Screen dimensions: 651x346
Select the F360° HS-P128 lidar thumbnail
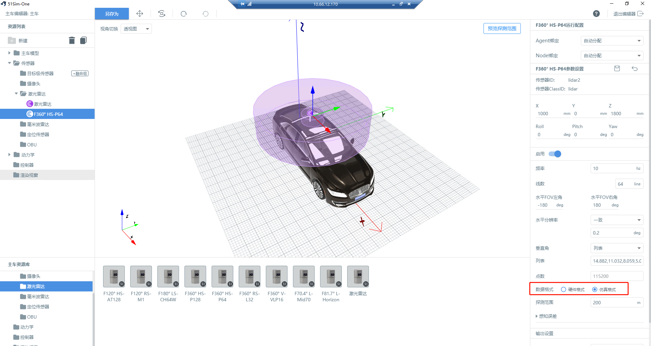pyautogui.click(x=195, y=277)
